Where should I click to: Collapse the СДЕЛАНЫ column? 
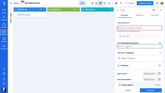tap(82, 10)
